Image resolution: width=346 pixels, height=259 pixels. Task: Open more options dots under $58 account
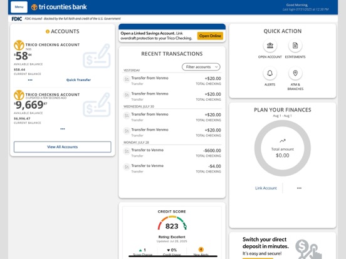click(30, 80)
